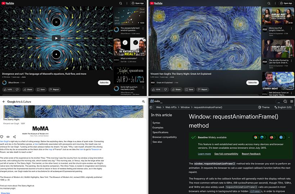Open the unexpectedly hard windmill question thumbnail
This screenshot has width=295, height=194.
tap(130, 16)
